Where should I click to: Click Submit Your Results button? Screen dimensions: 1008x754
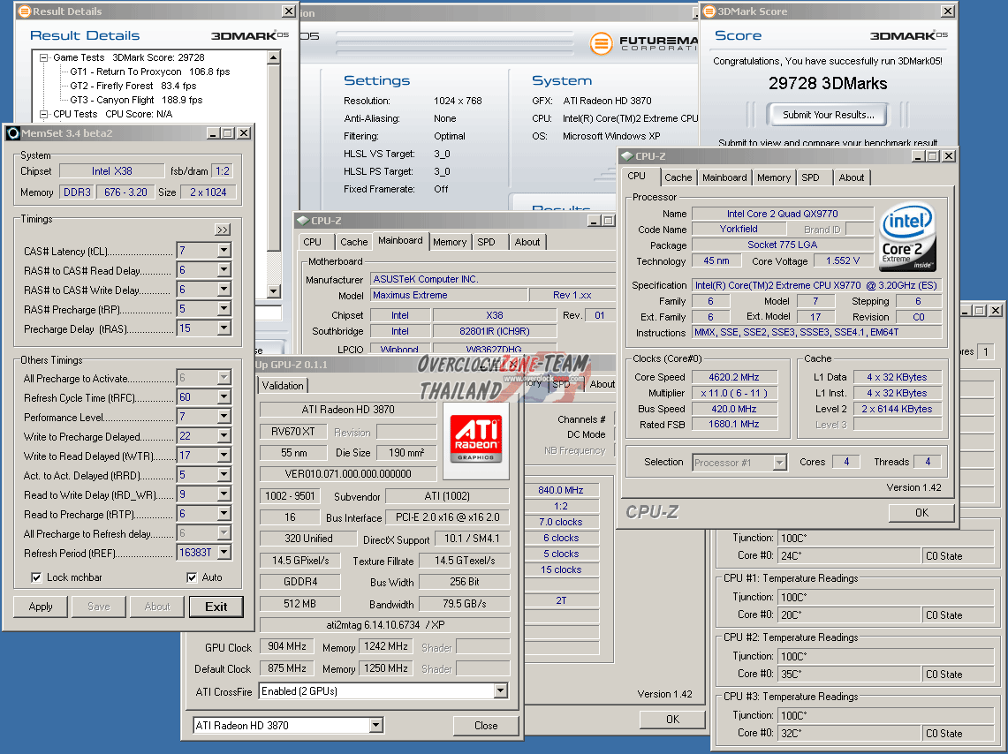(x=828, y=115)
